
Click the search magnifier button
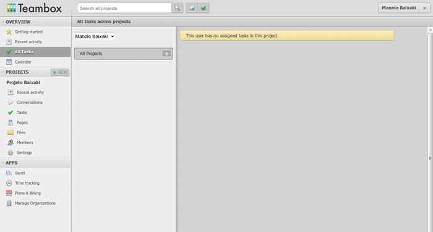pos(178,8)
